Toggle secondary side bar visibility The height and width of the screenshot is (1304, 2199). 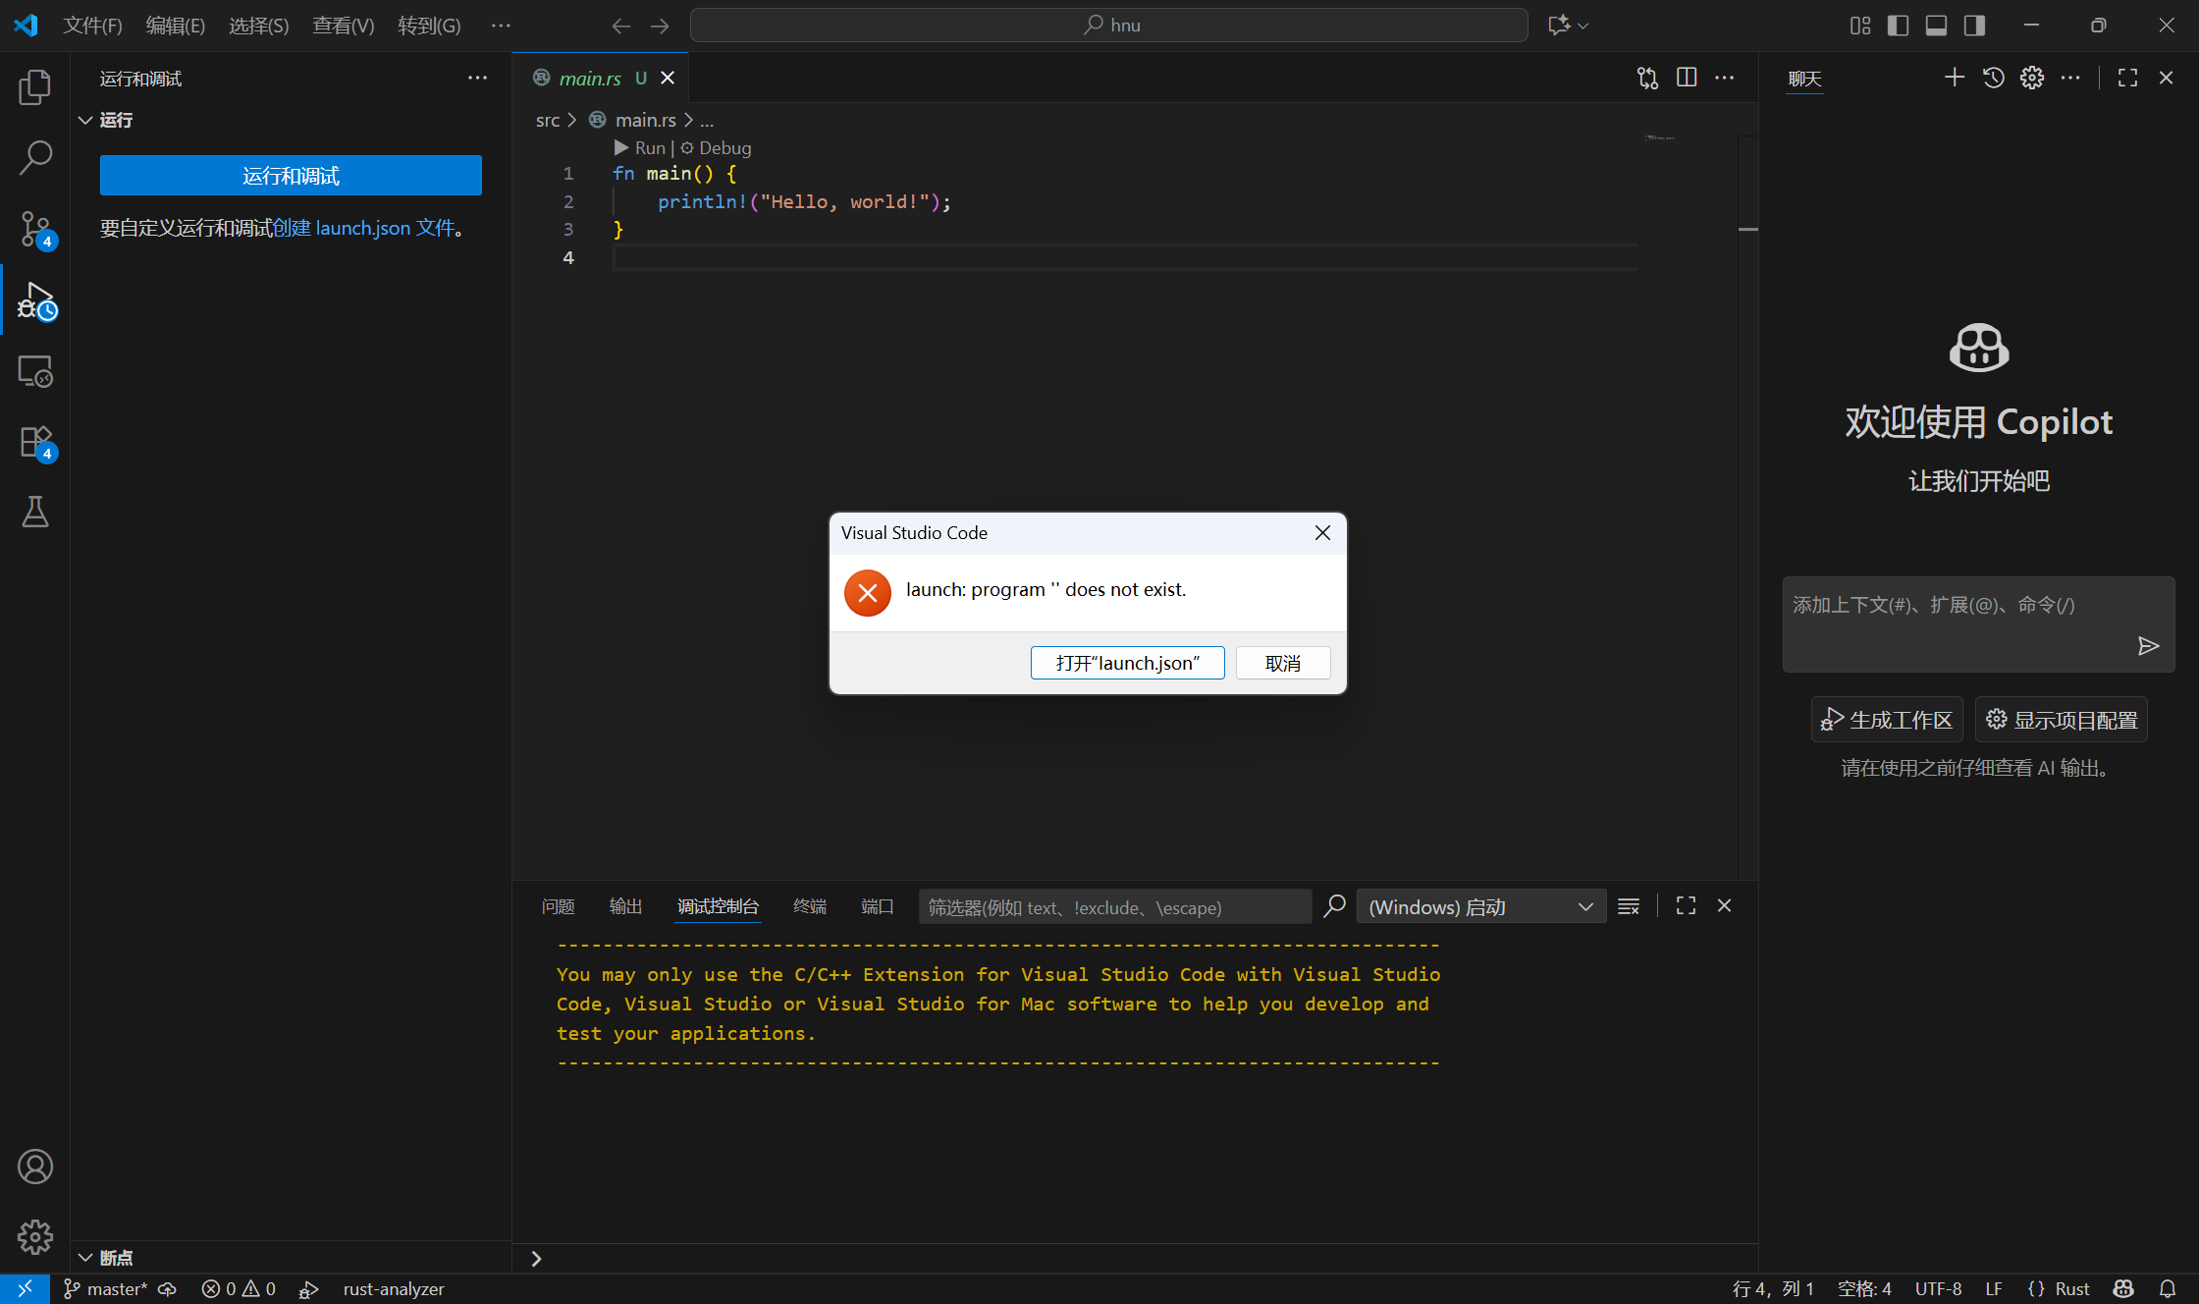click(x=1974, y=26)
